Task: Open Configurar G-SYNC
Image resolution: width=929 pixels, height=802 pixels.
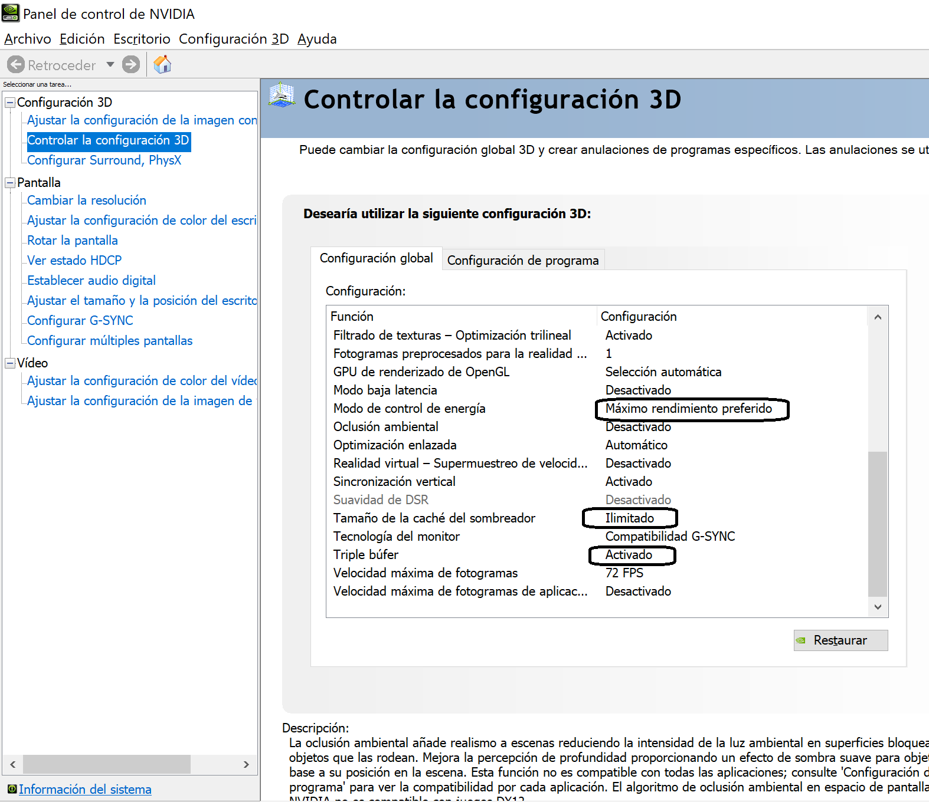Action: [80, 321]
